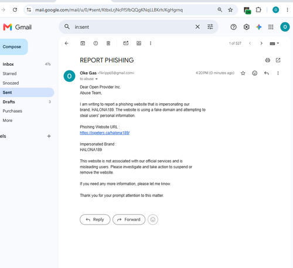Image resolution: width=293 pixels, height=268 pixels.
Task: Click the sender name Oke Gas
Action: click(x=88, y=73)
